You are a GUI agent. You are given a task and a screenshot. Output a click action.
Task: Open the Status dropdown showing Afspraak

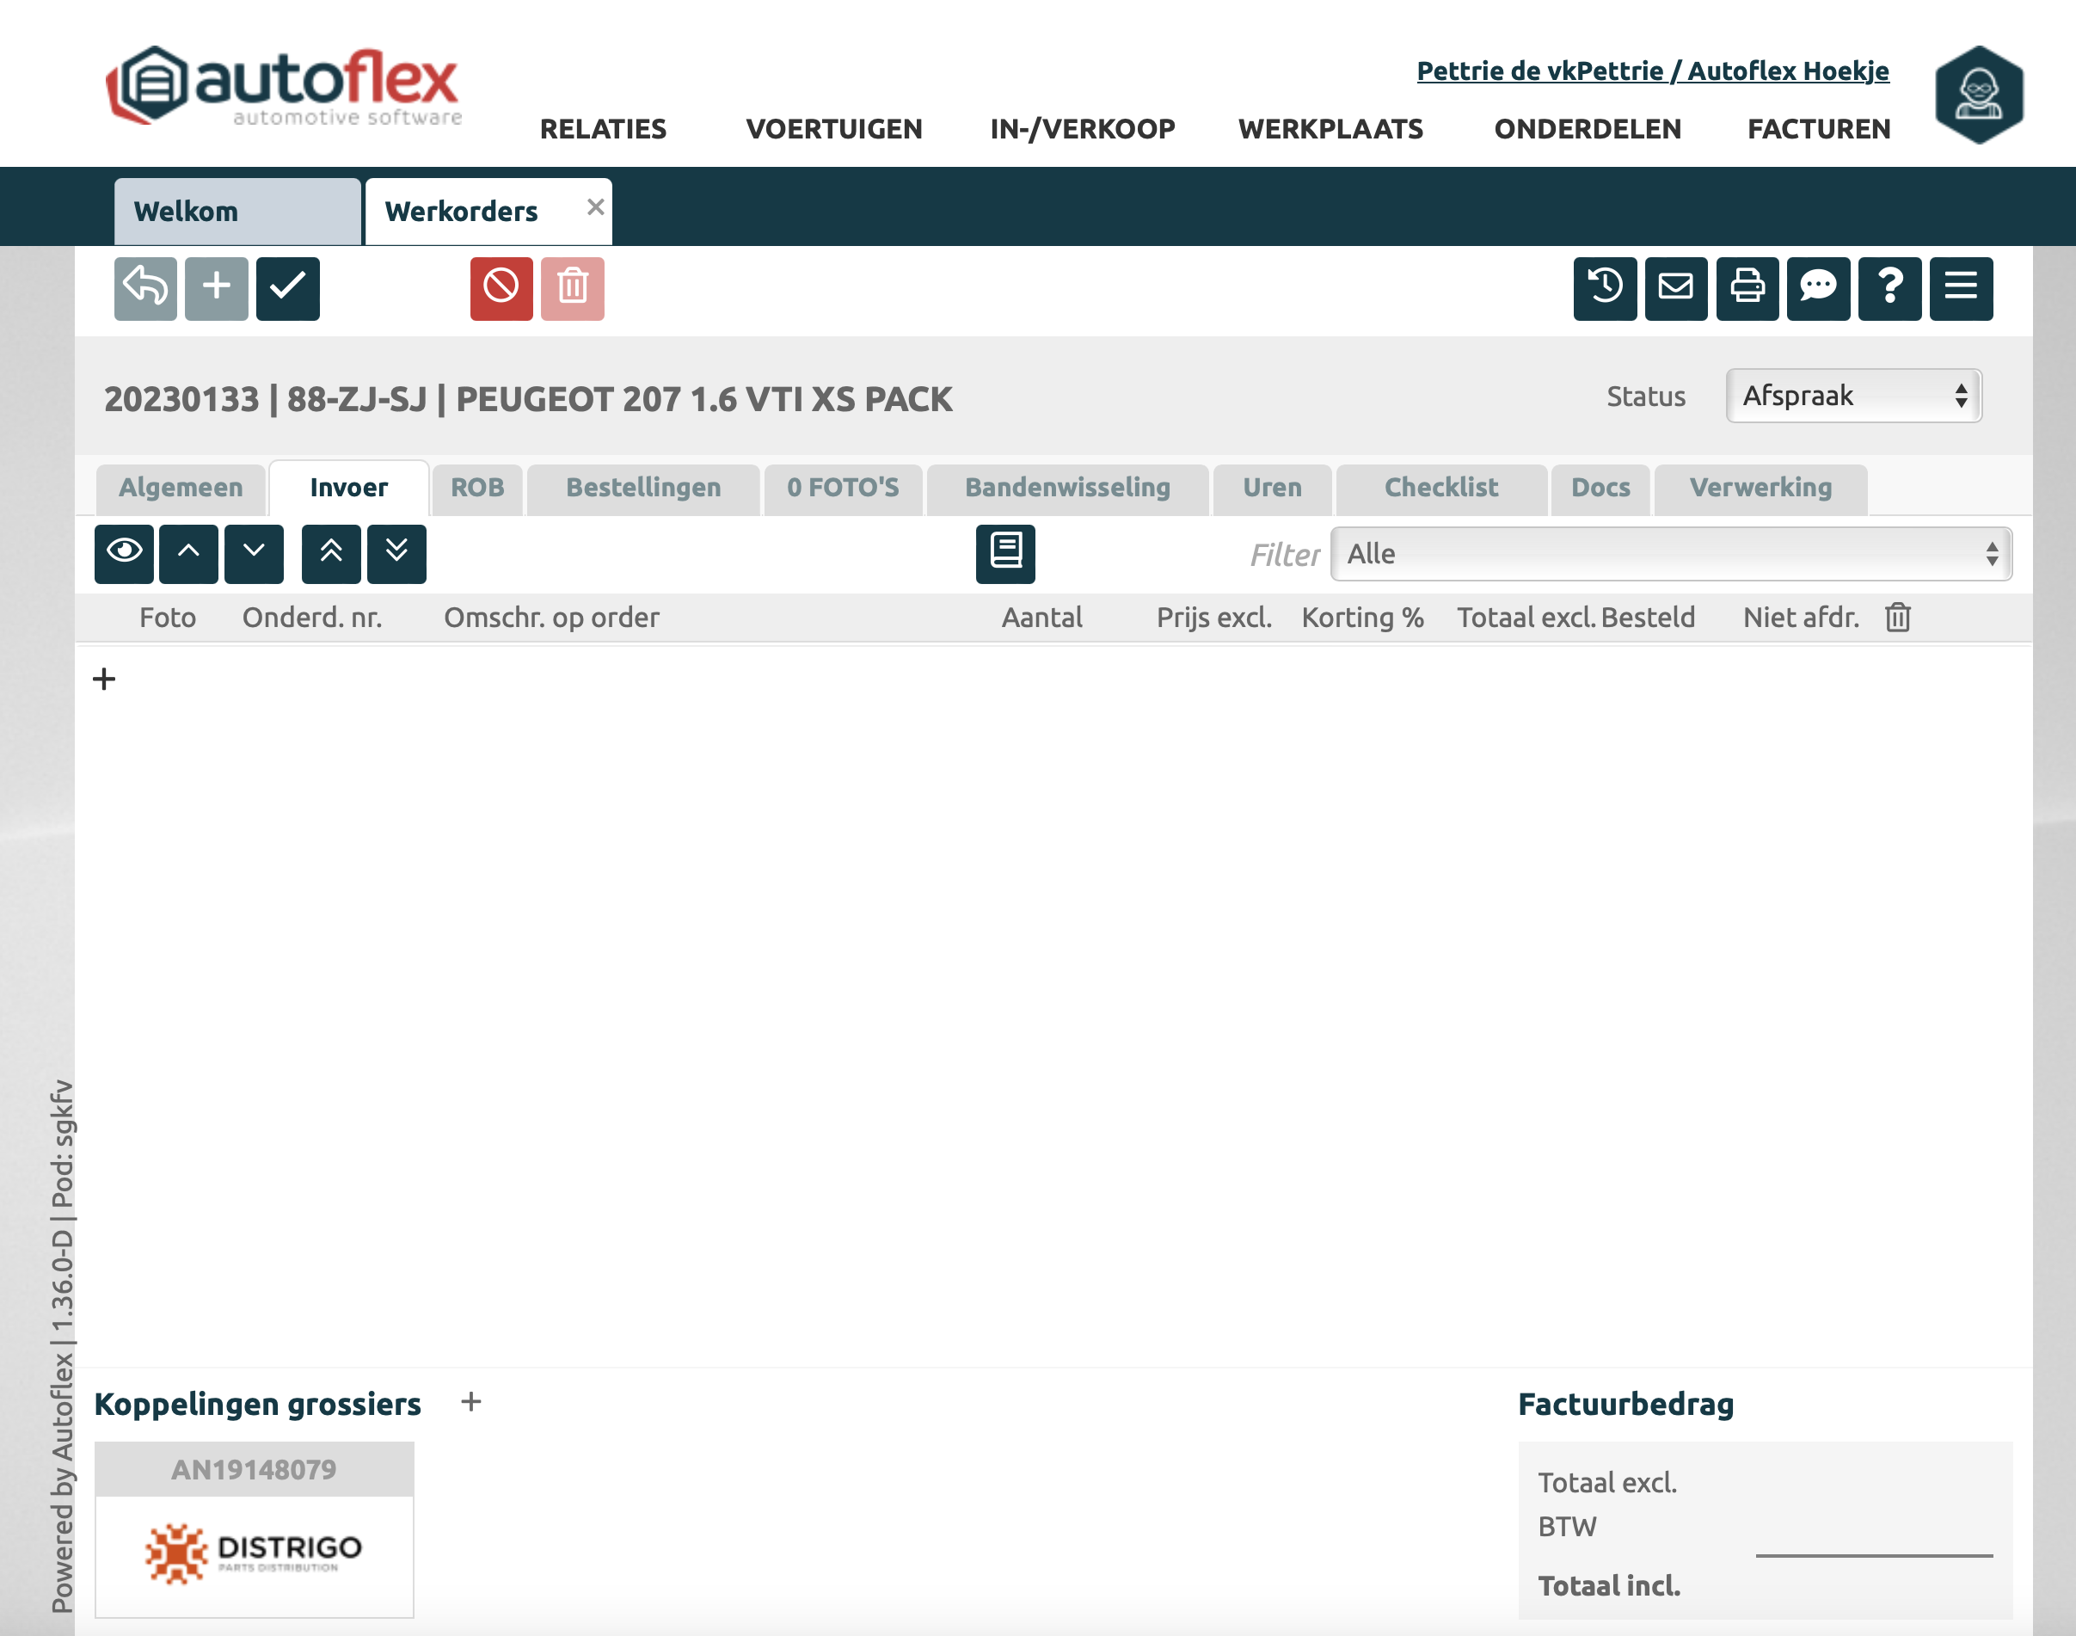click(1853, 396)
